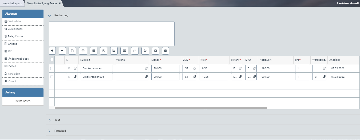The height and width of the screenshot is (140, 360).
Task: Check the Druckerpapier 80g row checkbox
Action: click(x=52, y=77)
